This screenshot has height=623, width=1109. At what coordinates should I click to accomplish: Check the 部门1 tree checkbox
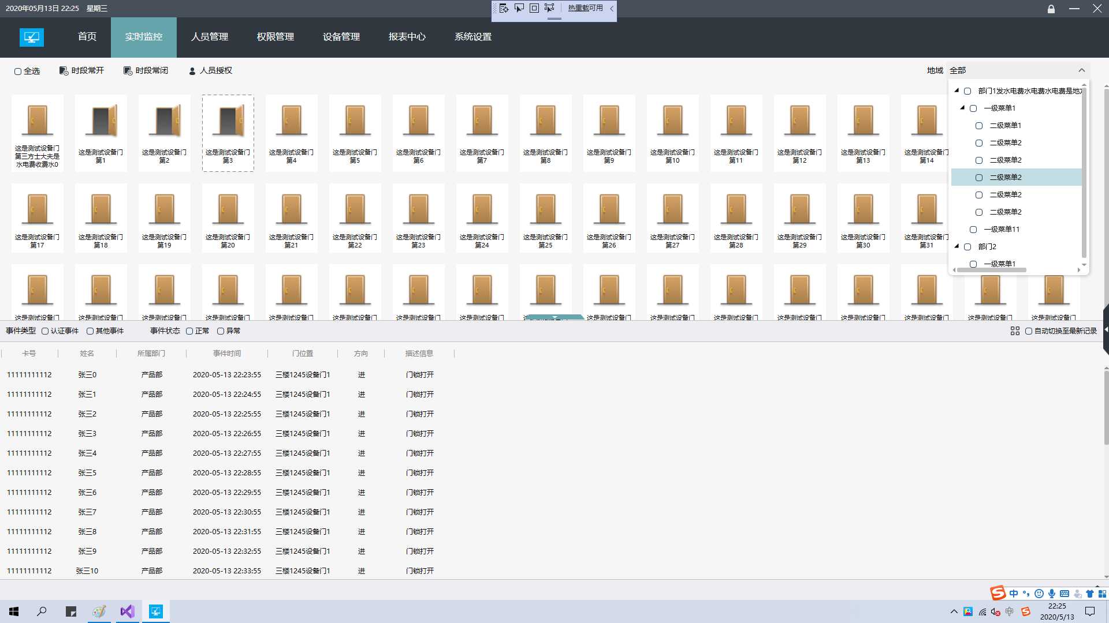click(x=967, y=91)
